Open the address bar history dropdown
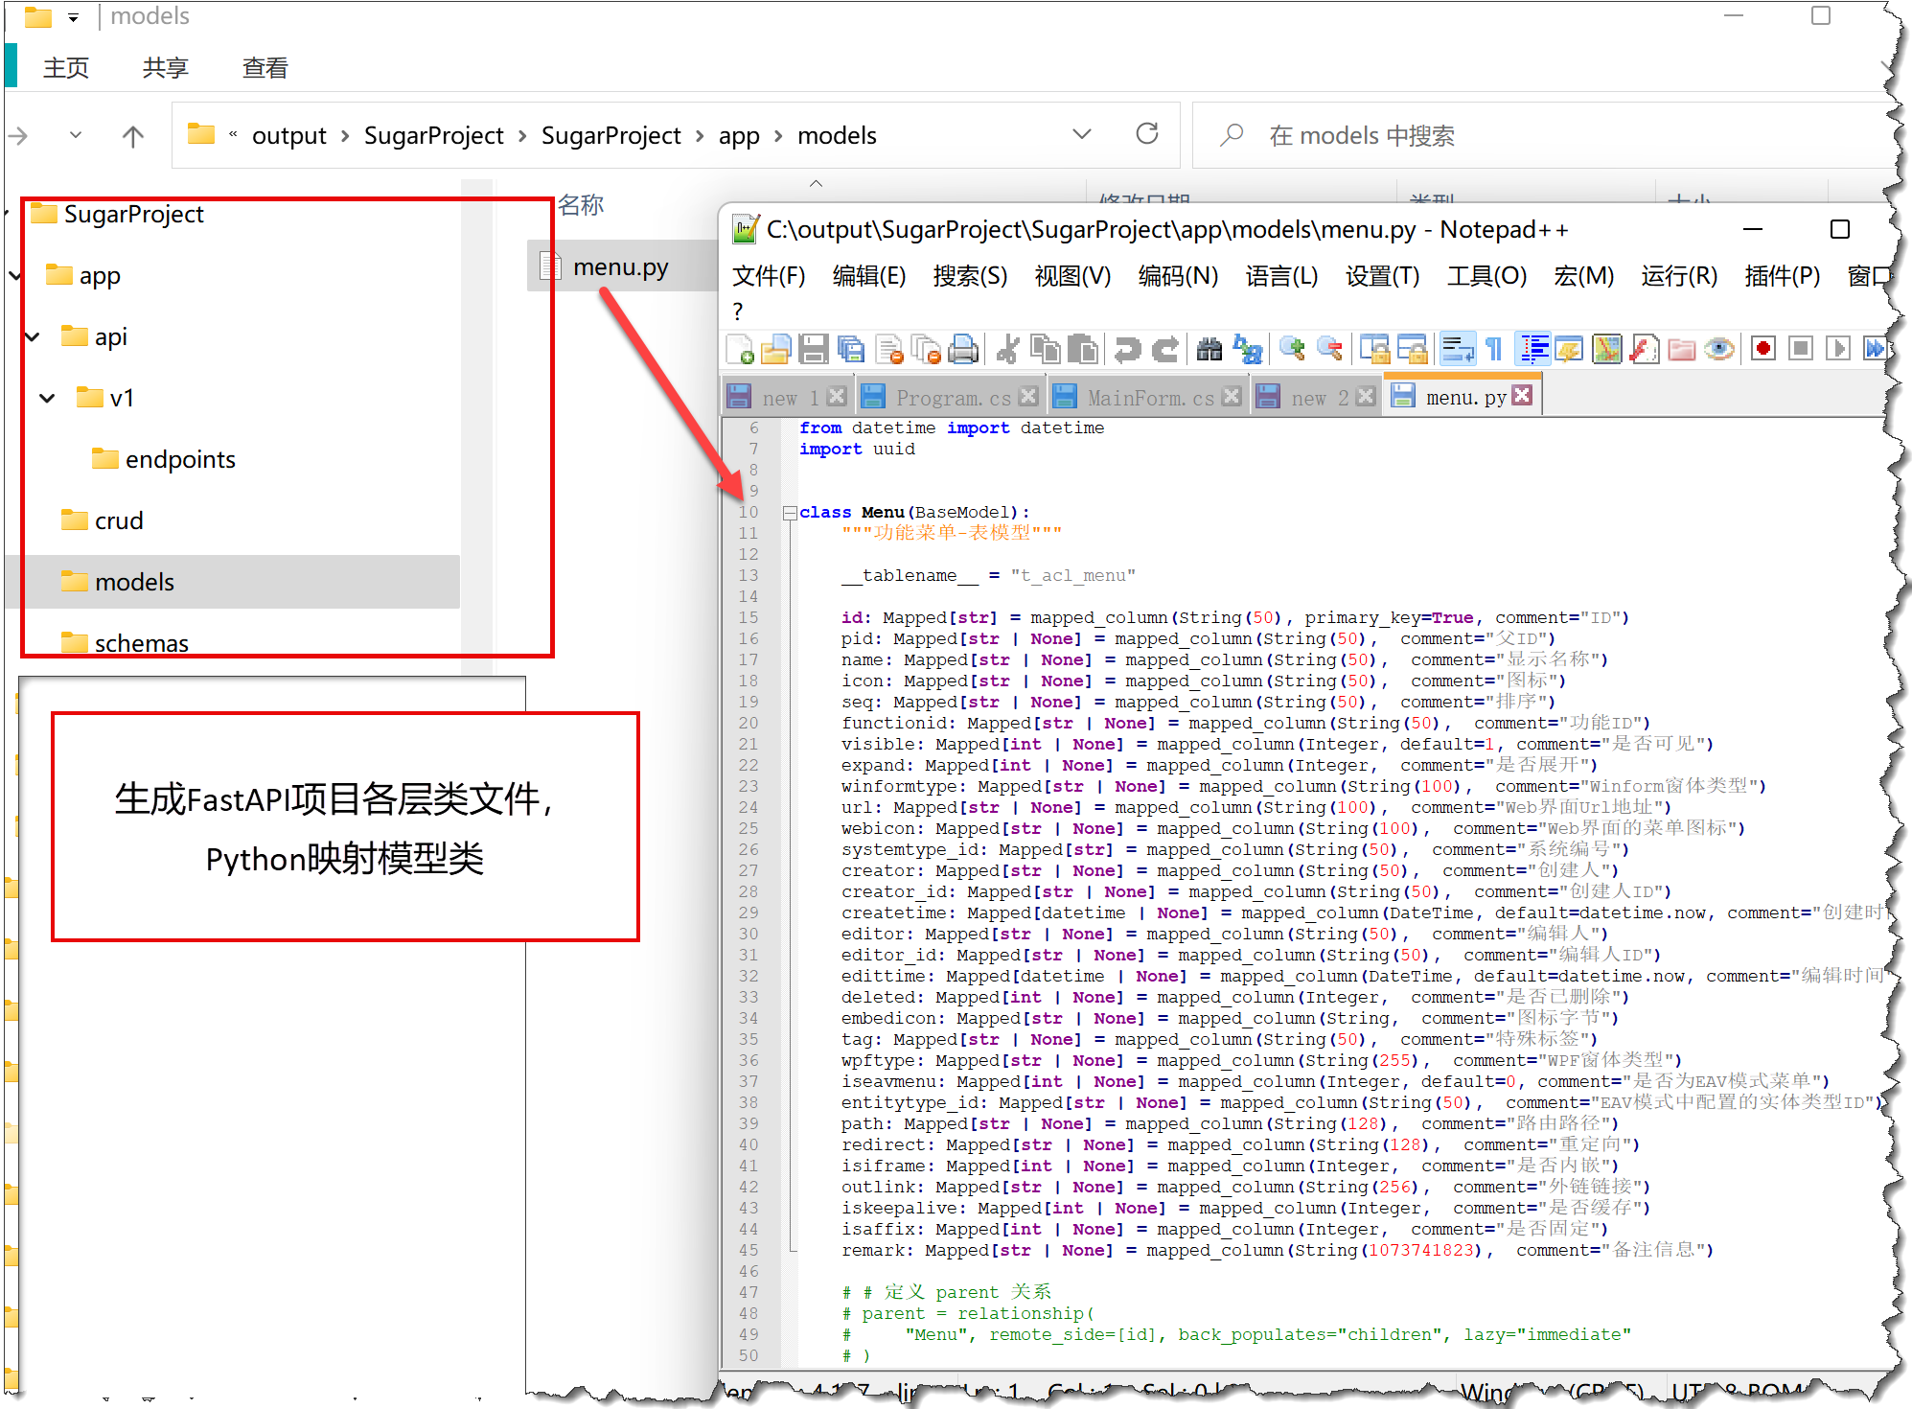Screen dimensions: 1912x1409 pyautogui.click(x=1082, y=135)
